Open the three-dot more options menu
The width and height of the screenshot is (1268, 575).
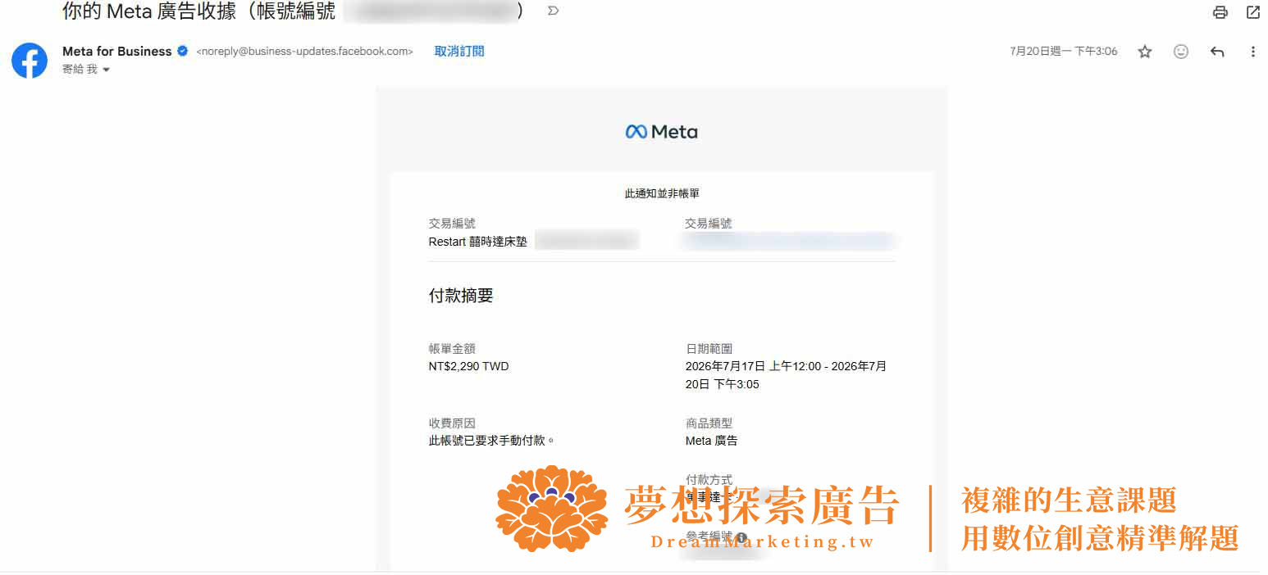click(x=1252, y=52)
